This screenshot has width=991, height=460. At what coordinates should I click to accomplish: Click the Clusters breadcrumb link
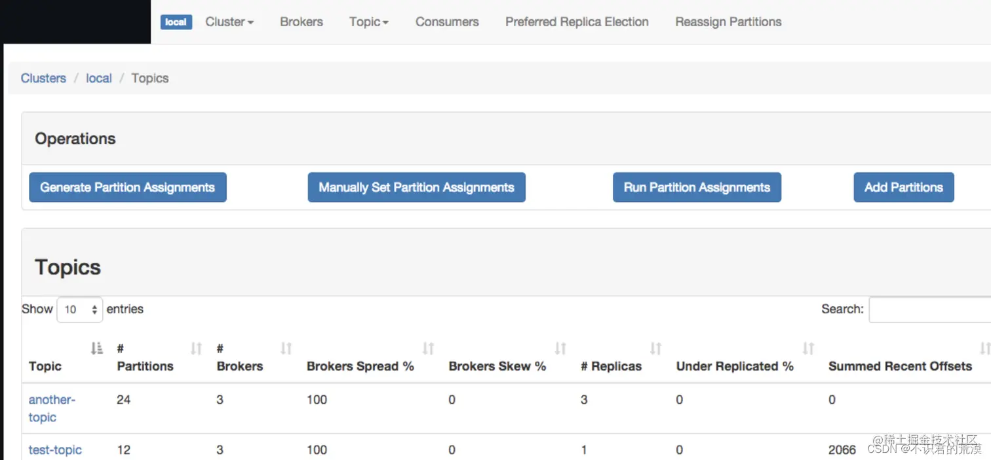[43, 78]
